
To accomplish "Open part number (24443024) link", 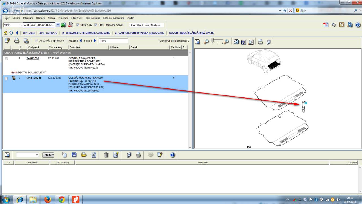I will 34,78.
